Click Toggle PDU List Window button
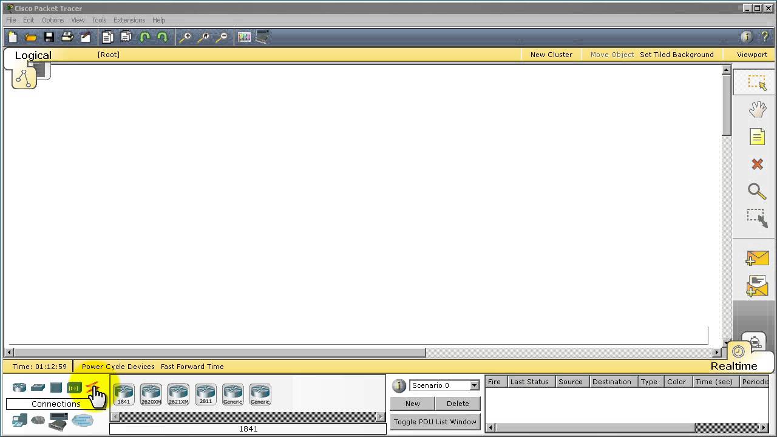The image size is (777, 437). pyautogui.click(x=435, y=422)
